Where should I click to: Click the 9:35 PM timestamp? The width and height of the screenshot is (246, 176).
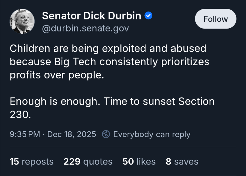[x=25, y=134]
